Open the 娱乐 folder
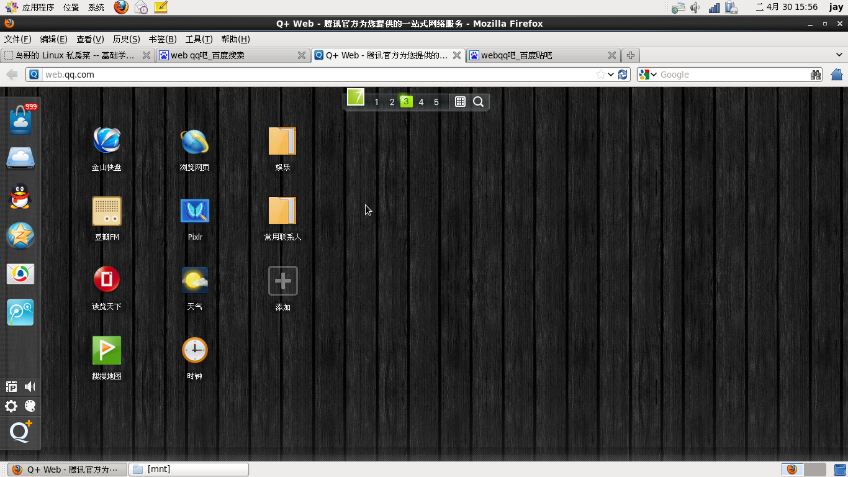This screenshot has height=477, width=848. tap(282, 141)
